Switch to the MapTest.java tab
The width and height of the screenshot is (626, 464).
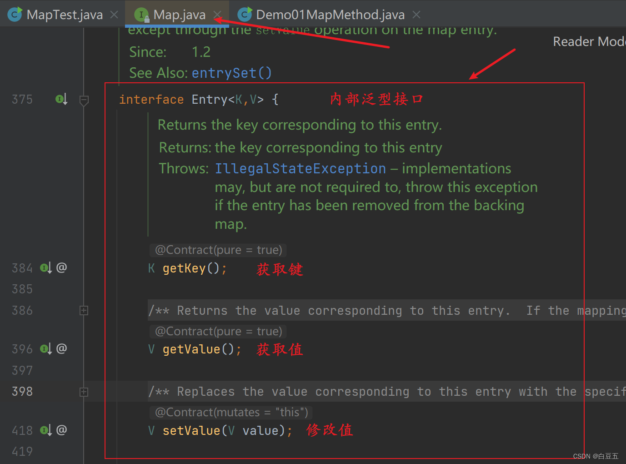[65, 15]
